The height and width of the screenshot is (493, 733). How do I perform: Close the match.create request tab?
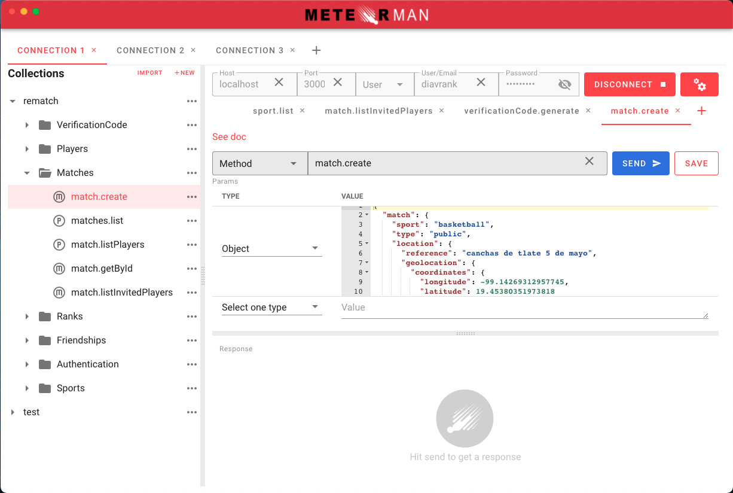[677, 111]
